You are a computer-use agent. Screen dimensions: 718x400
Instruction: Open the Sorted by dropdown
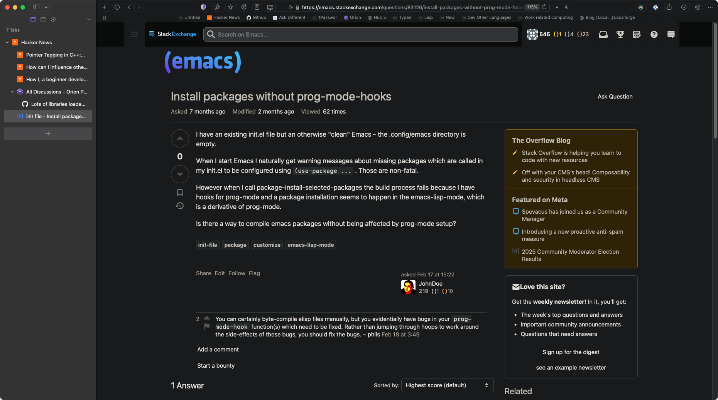(x=447, y=385)
